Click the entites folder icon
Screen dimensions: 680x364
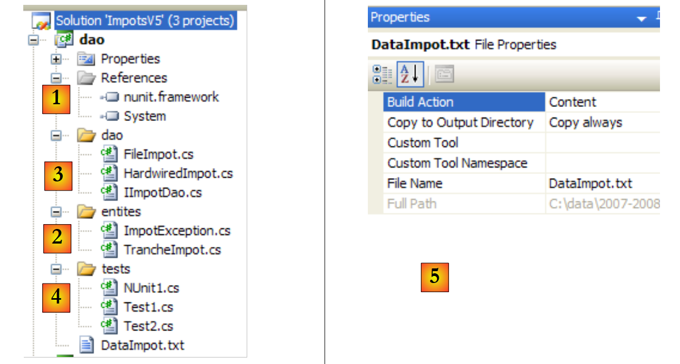(x=87, y=212)
